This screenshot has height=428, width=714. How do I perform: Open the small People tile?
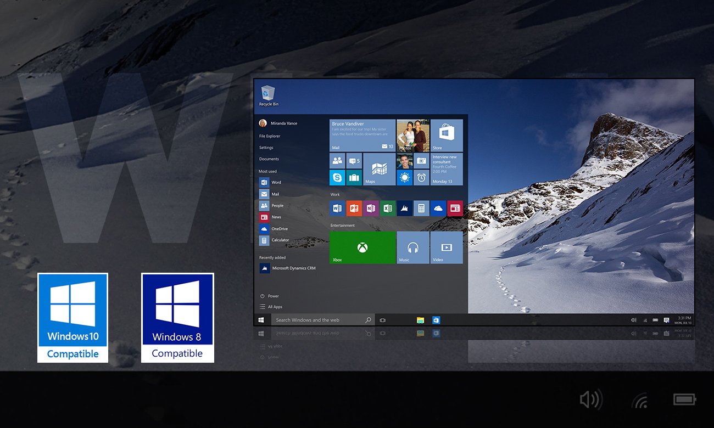(337, 161)
